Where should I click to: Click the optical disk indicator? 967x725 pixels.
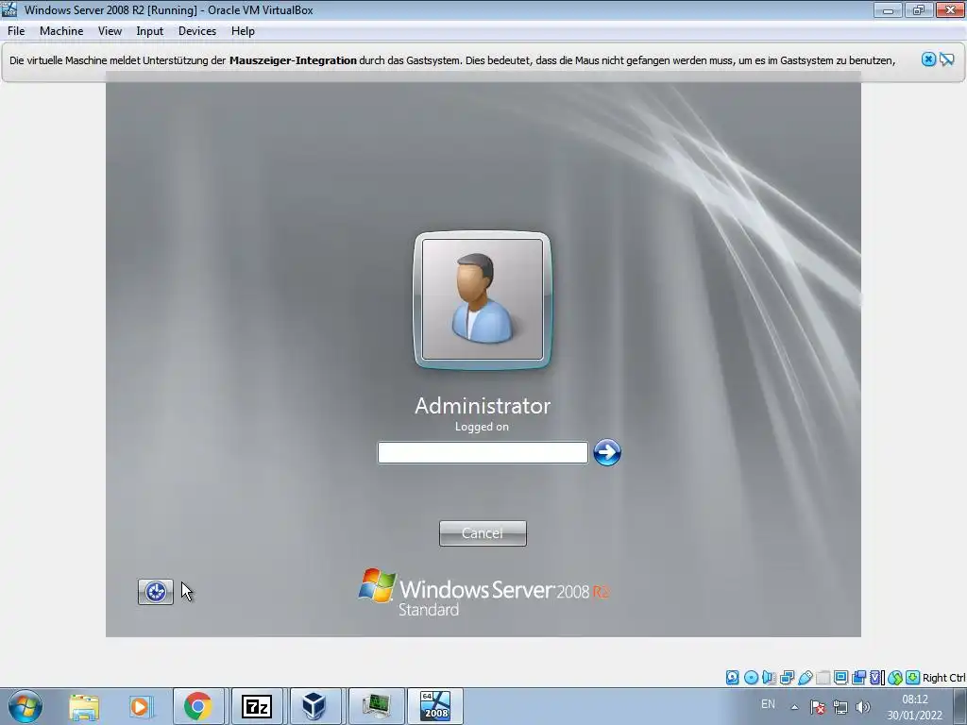(x=751, y=678)
